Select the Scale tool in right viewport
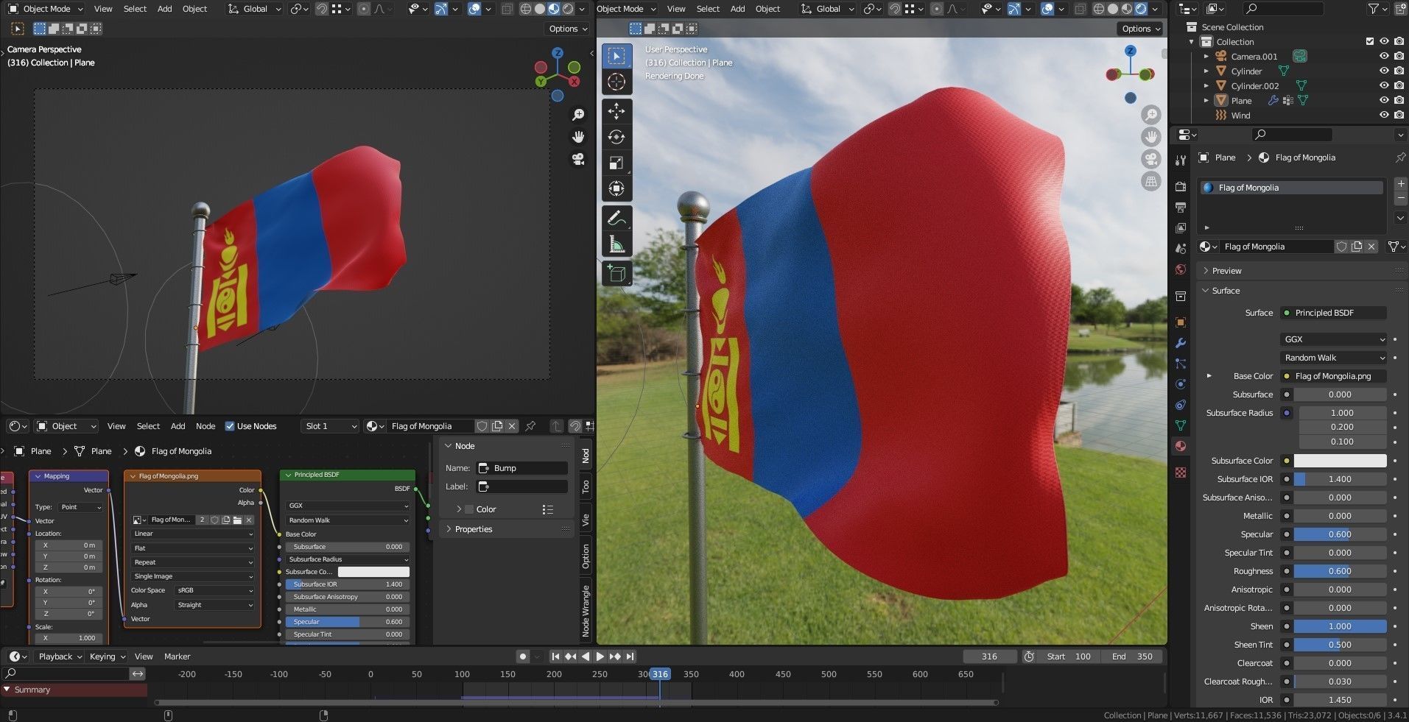This screenshot has height=722, width=1409. point(616,163)
